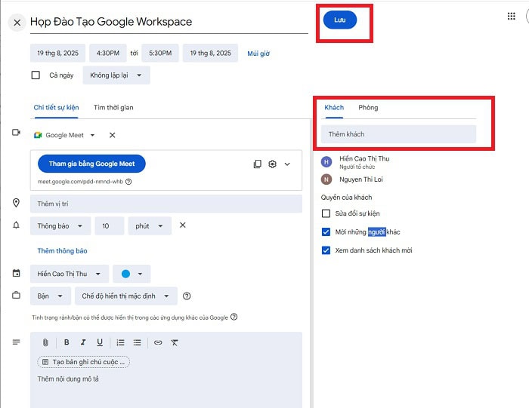This screenshot has height=408, width=529.
Task: Copy the Google Meet link icon
Action: (x=257, y=164)
